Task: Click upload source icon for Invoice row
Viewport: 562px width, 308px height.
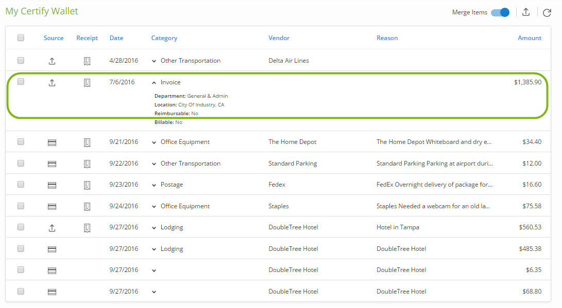Action: point(52,83)
